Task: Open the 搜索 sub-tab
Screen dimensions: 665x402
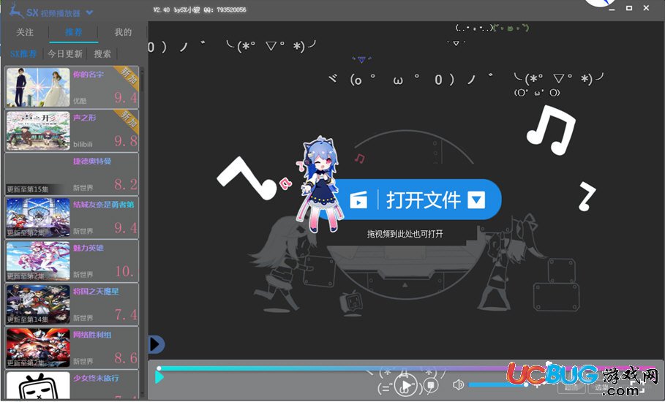Action: click(x=102, y=54)
